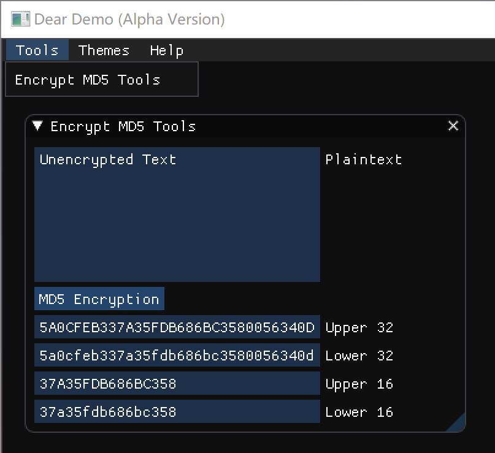Click inside the Unencrypted Text input area

point(177,215)
